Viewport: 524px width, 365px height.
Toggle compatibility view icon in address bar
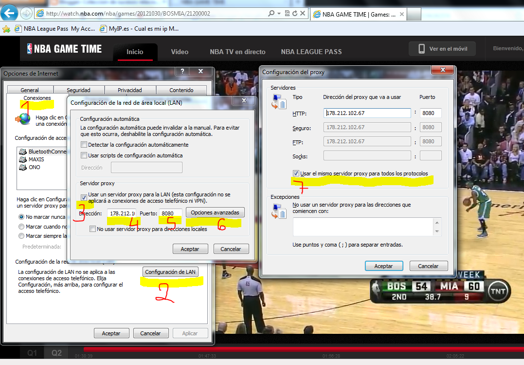287,13
